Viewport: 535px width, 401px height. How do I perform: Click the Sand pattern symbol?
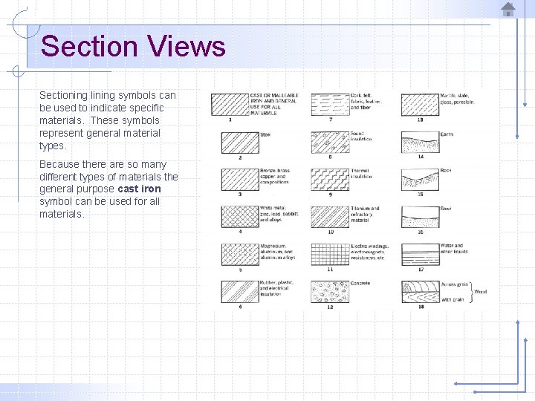pyautogui.click(x=421, y=217)
